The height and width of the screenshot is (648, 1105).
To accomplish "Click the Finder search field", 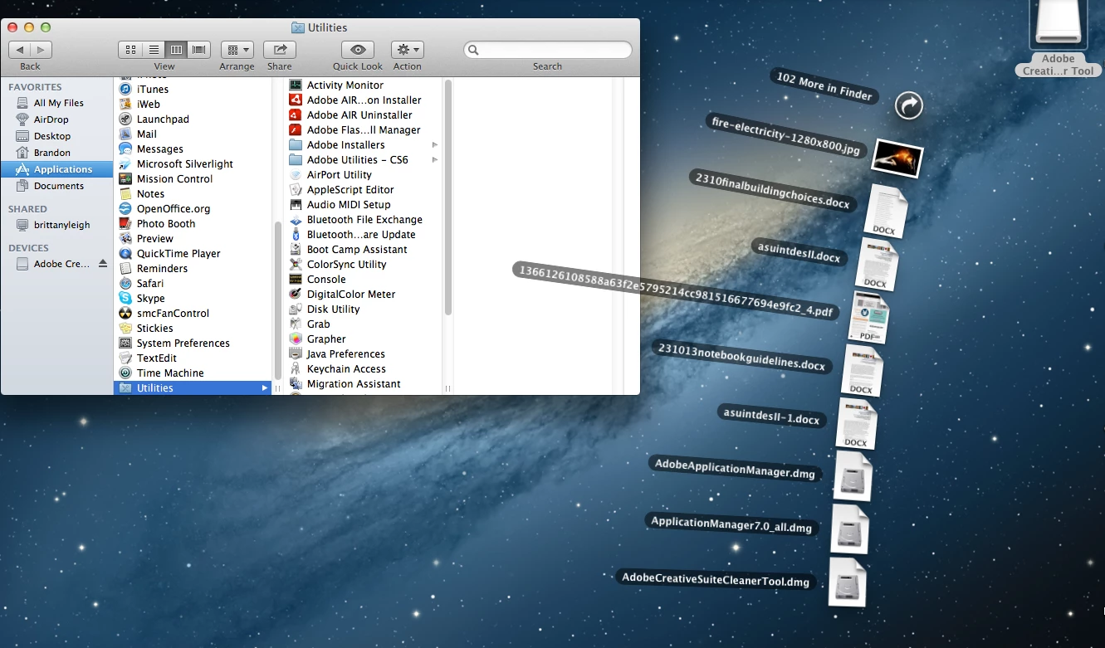I will pyautogui.click(x=548, y=50).
